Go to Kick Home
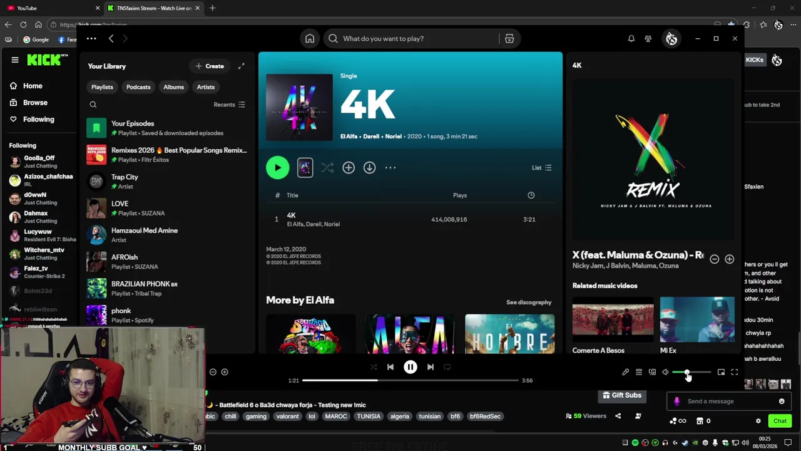This screenshot has width=801, height=451. tap(27, 86)
